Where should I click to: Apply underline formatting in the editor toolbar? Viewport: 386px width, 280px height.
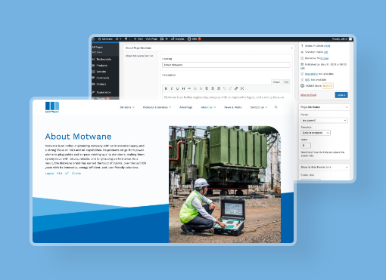point(177,88)
